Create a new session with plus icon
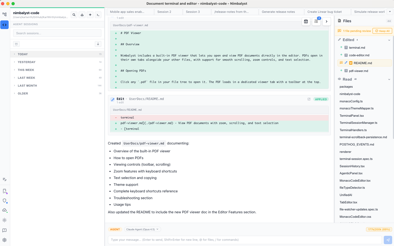 click(90, 15)
